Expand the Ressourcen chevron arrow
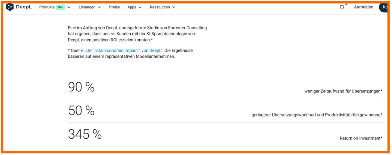392x155 pixels. pyautogui.click(x=174, y=7)
